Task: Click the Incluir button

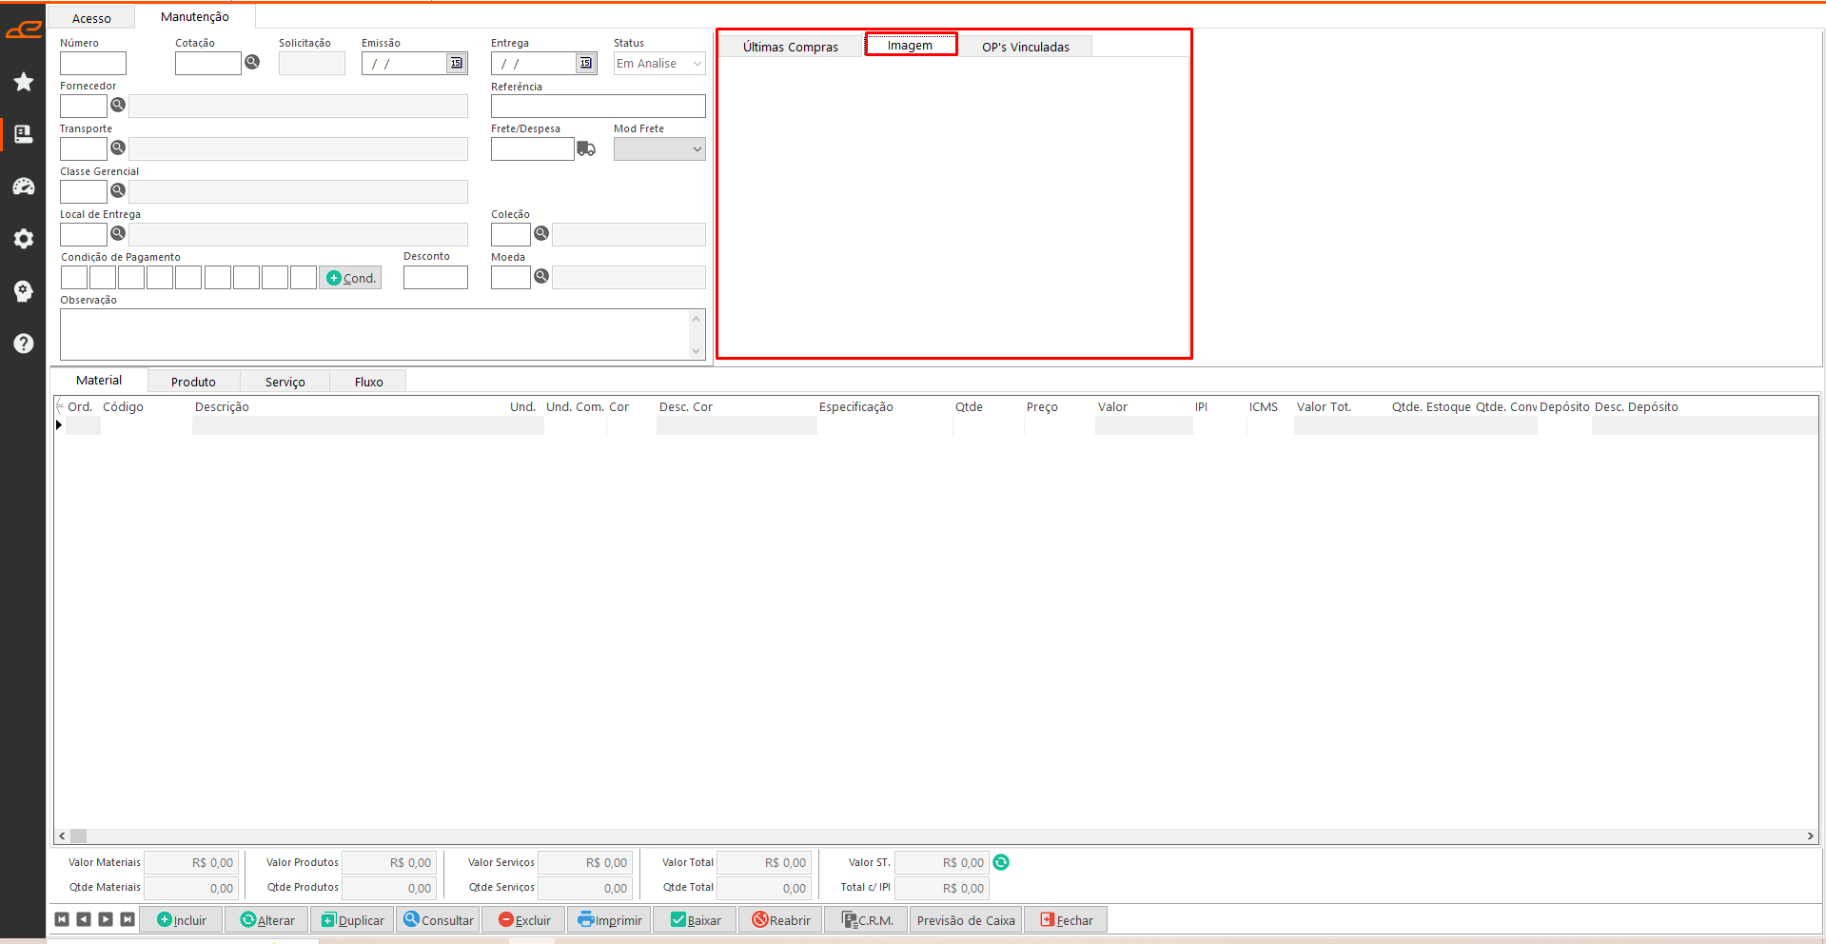Action: (x=182, y=920)
